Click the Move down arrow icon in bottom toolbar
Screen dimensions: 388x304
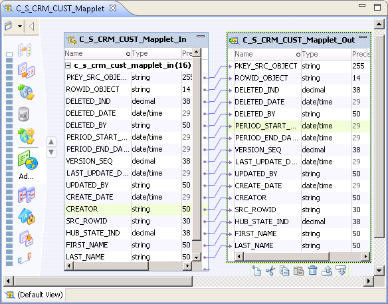click(341, 270)
